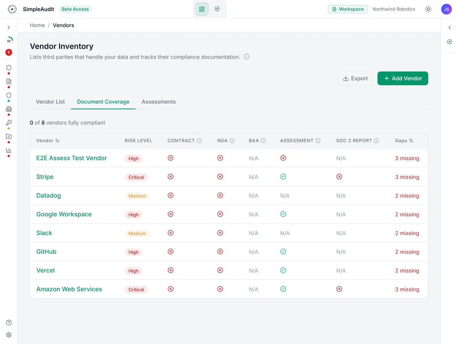
Task: Click the Beta Access badge
Action: tap(75, 9)
